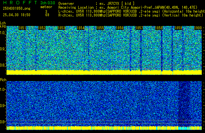
Task: Click the HROFFT title text
Action: [x=20, y=3]
